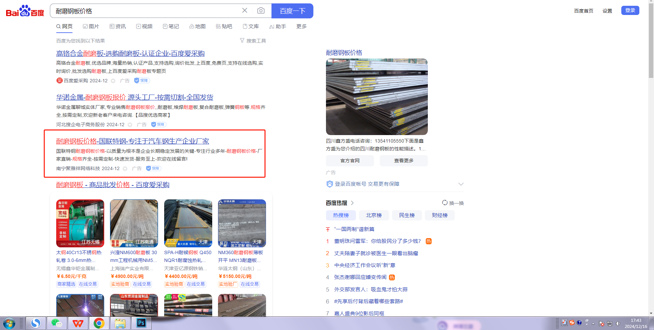Select the 热搜榜 hot list tab
Viewport: 654px width, 330px height.
coord(341,215)
